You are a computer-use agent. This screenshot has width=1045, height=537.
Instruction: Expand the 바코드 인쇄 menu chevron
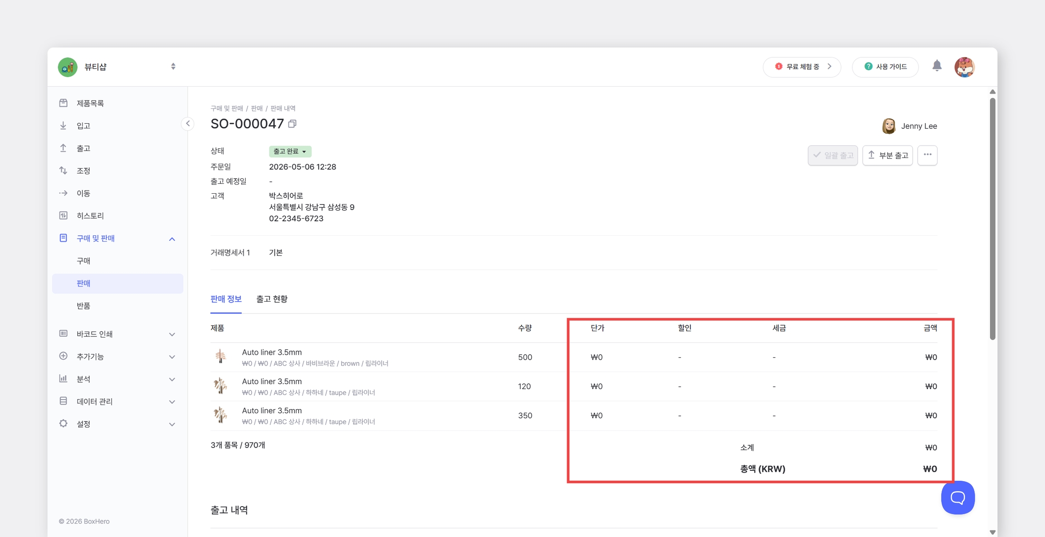(172, 334)
